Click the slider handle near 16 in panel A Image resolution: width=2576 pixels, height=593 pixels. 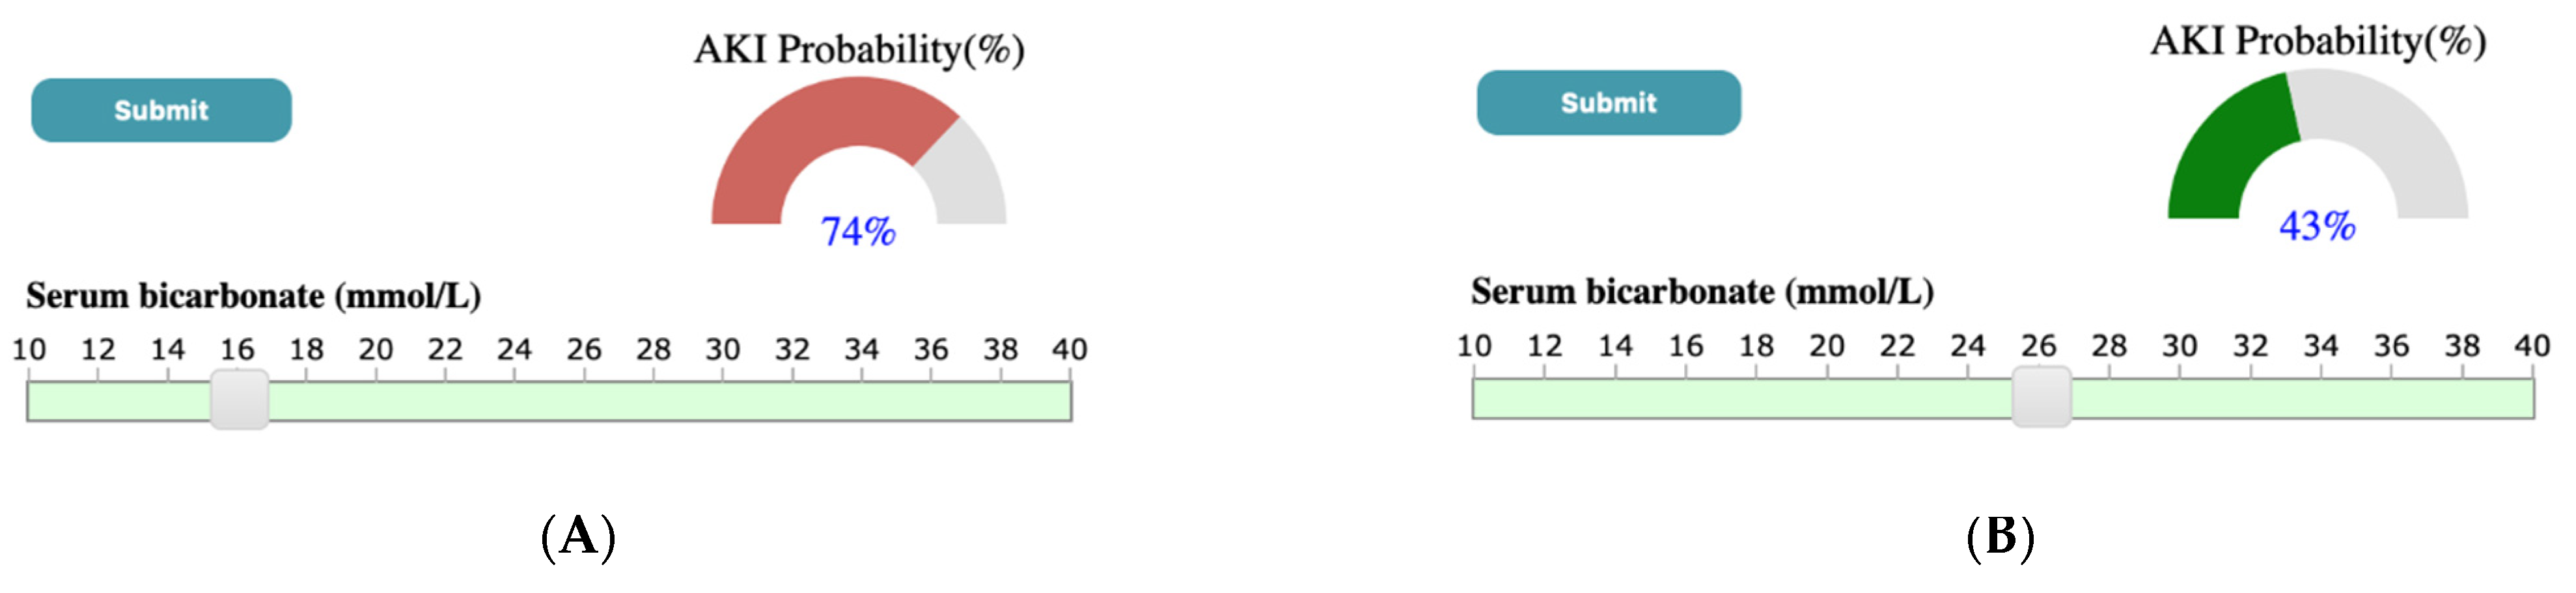pos(239,400)
